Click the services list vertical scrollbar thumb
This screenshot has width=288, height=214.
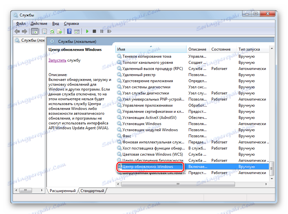[272, 169]
